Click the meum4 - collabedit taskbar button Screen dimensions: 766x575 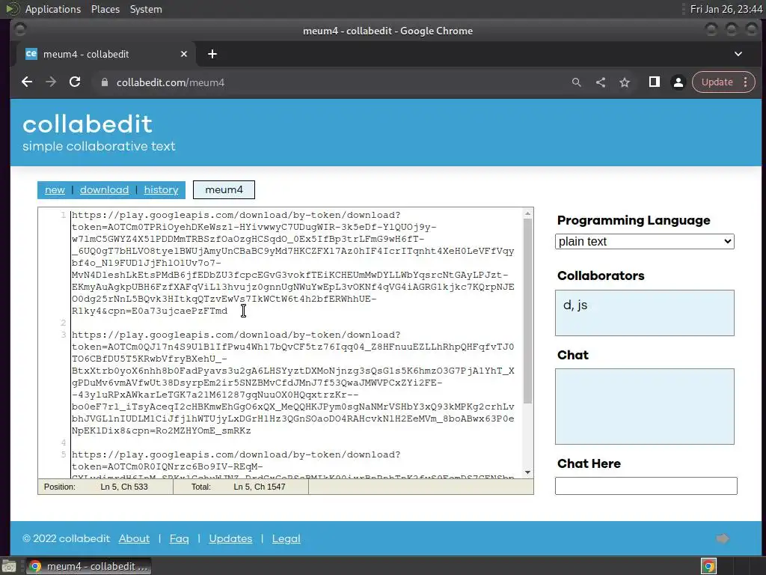pos(88,566)
